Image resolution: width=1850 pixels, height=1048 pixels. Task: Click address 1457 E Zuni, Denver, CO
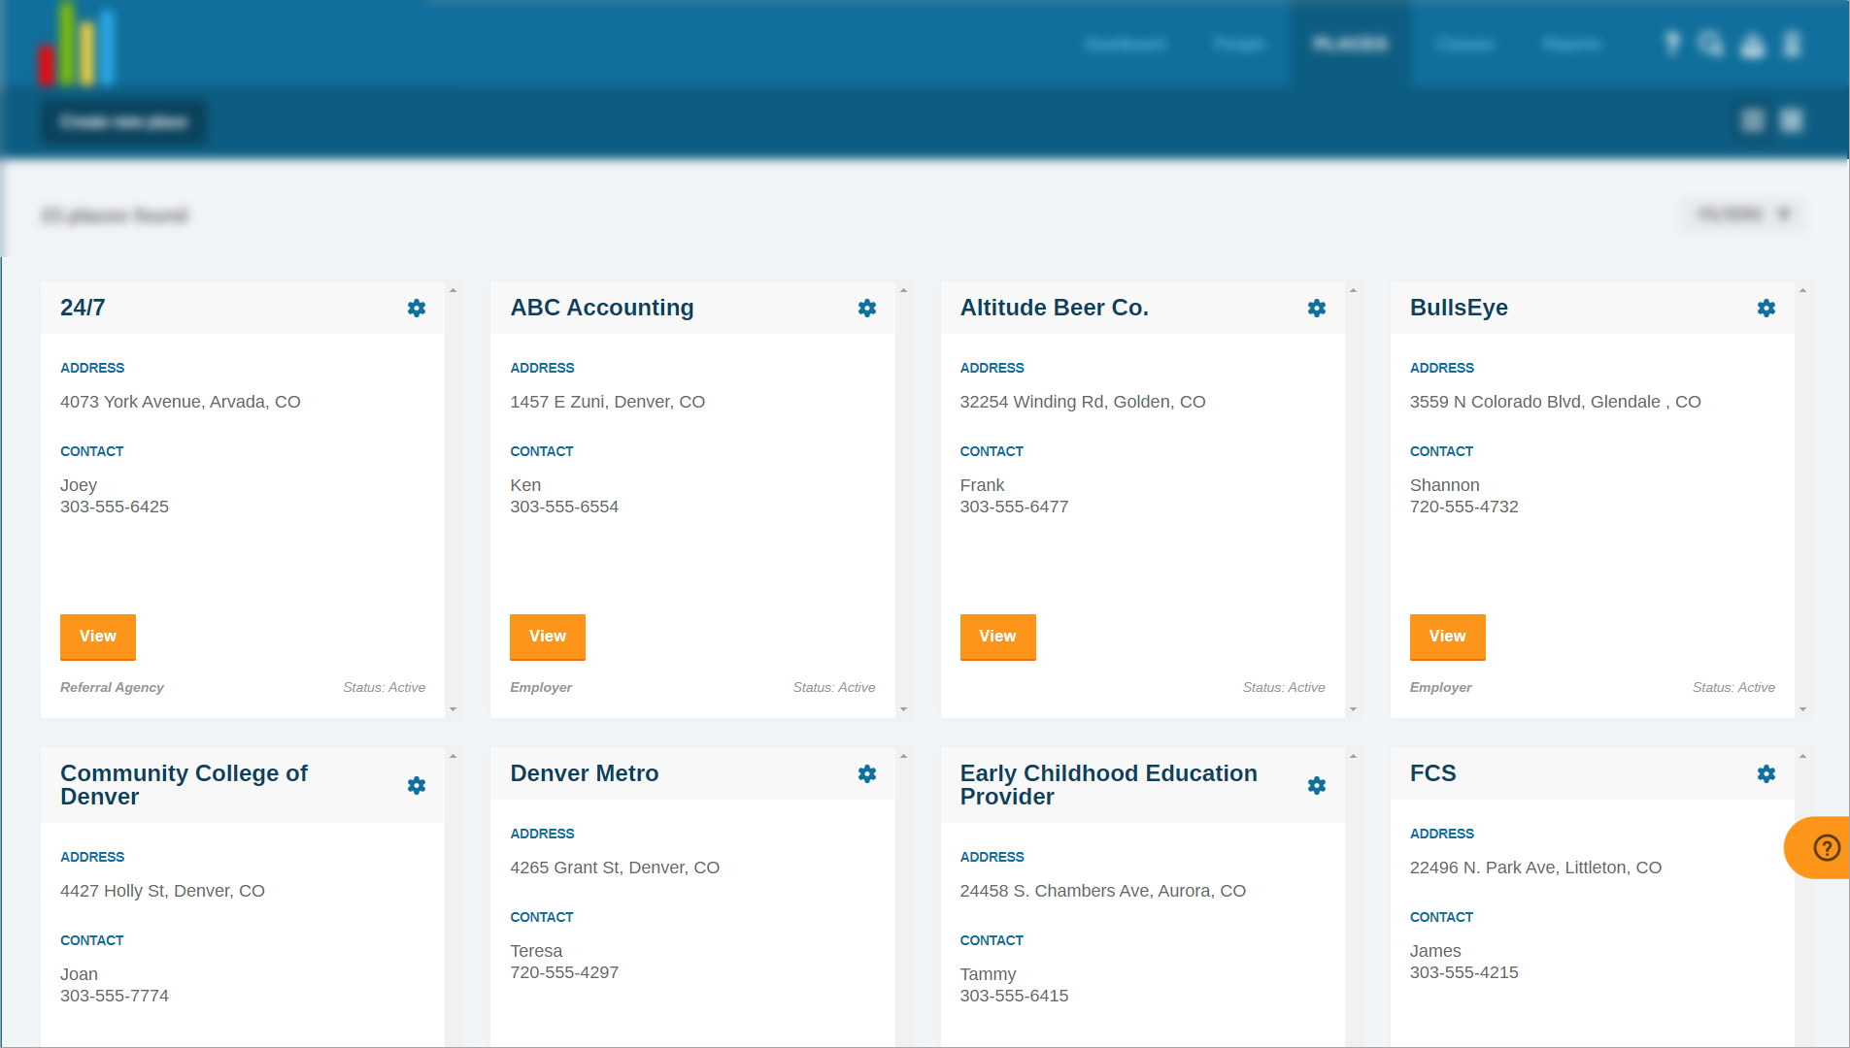[608, 402]
